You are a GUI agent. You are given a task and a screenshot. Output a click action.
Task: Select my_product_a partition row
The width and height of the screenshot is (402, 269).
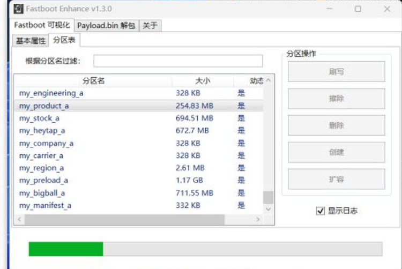tap(139, 106)
